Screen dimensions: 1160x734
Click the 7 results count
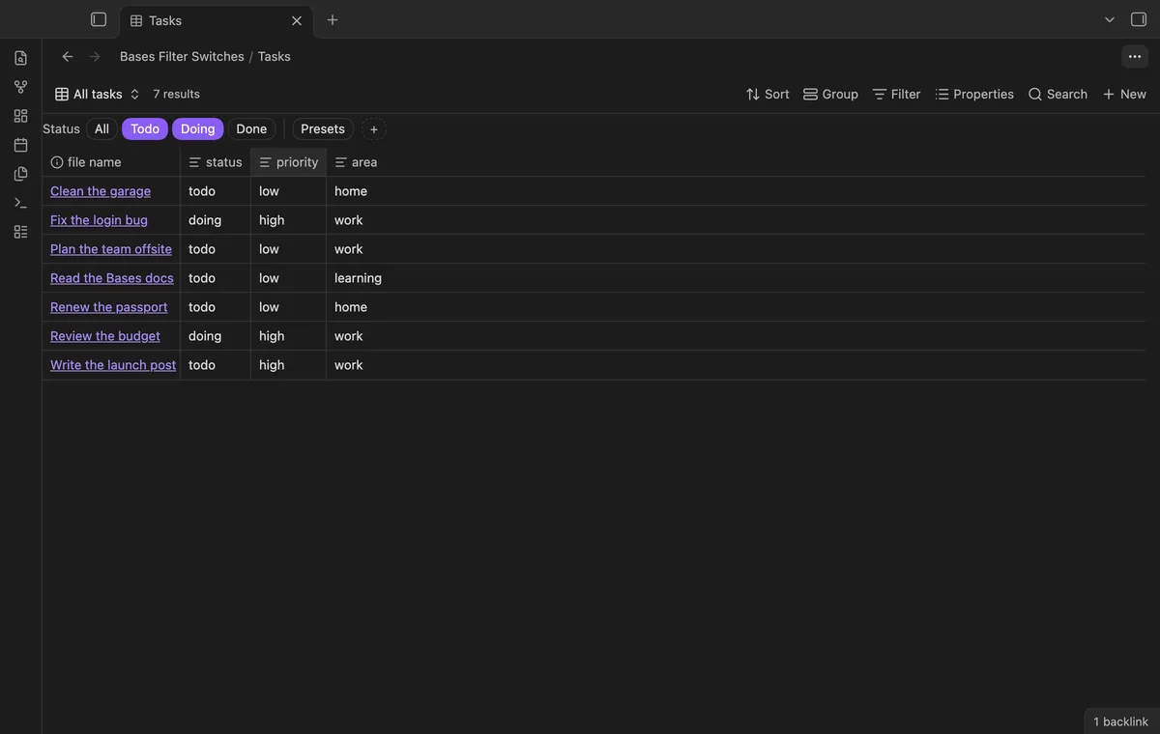tap(177, 94)
